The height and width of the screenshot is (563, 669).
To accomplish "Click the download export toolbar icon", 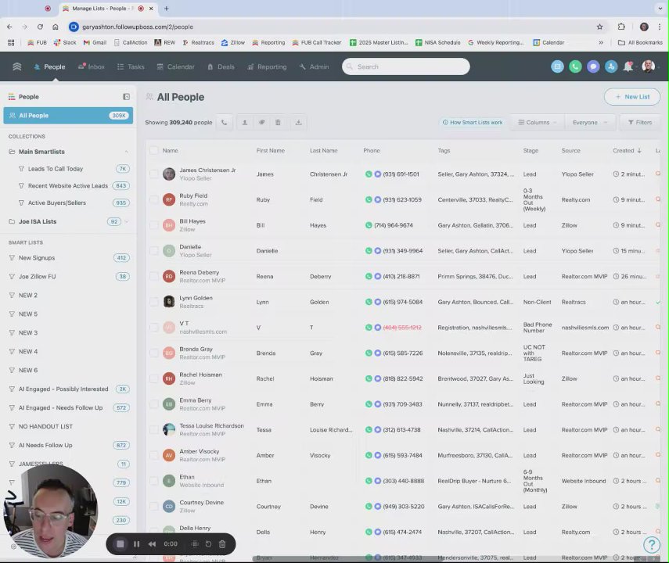I will coord(298,123).
